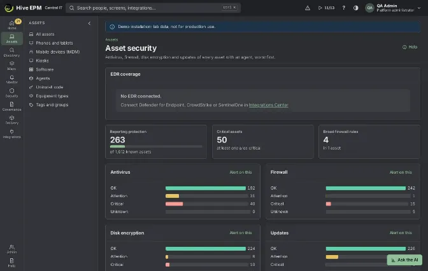428x271 pixels.
Task: Open the Security shield icon
Action: [11, 93]
